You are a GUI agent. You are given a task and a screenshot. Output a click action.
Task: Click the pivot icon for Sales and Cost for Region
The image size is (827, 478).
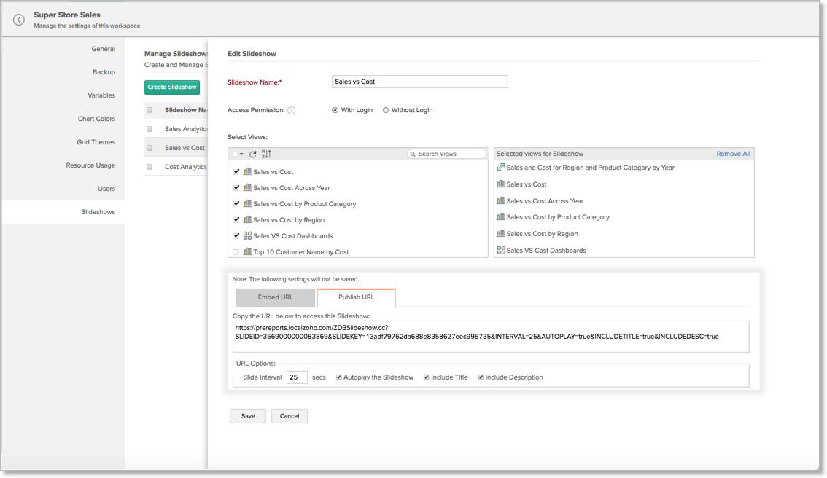coord(501,168)
